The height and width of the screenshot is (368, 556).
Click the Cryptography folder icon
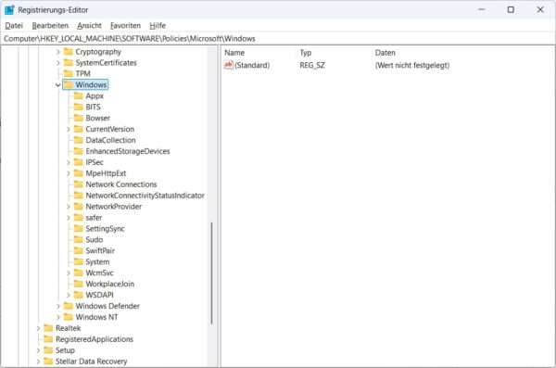coord(68,52)
